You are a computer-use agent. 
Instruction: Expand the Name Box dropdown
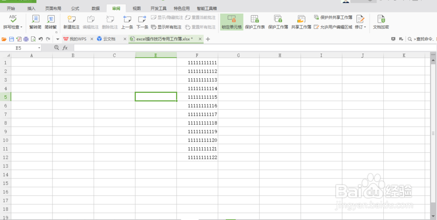39,48
